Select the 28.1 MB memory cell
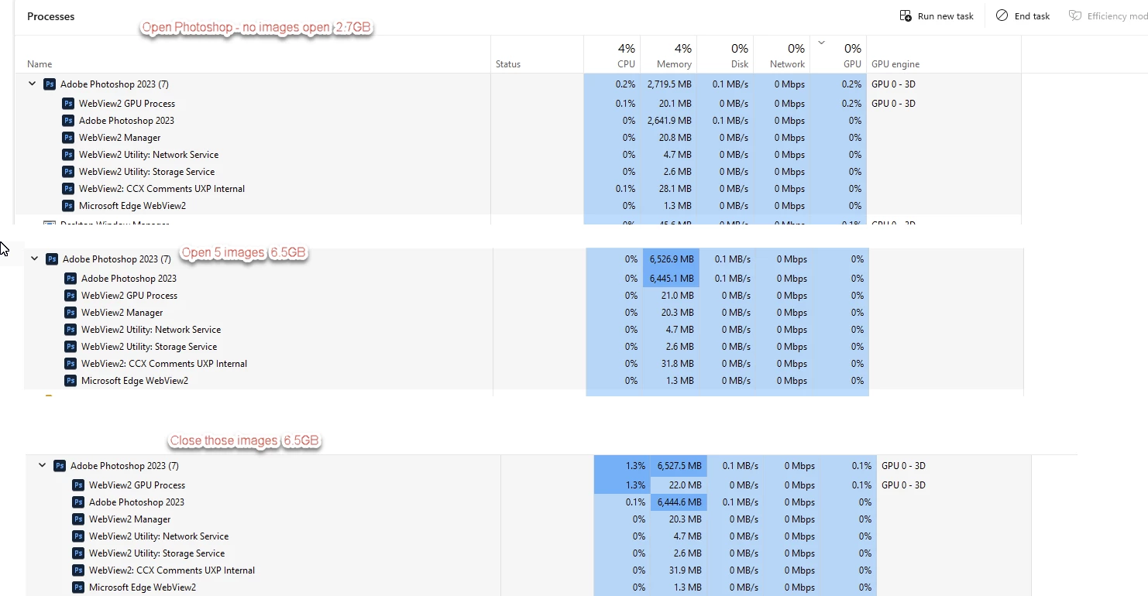Viewport: 1148px width, 596px height. [x=669, y=189]
